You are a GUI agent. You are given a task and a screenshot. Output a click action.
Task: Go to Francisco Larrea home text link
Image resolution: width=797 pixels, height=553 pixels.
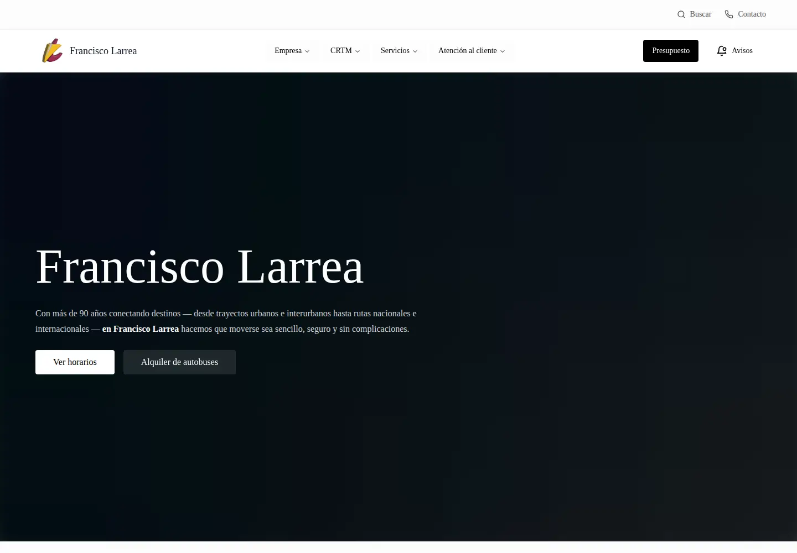tap(103, 51)
